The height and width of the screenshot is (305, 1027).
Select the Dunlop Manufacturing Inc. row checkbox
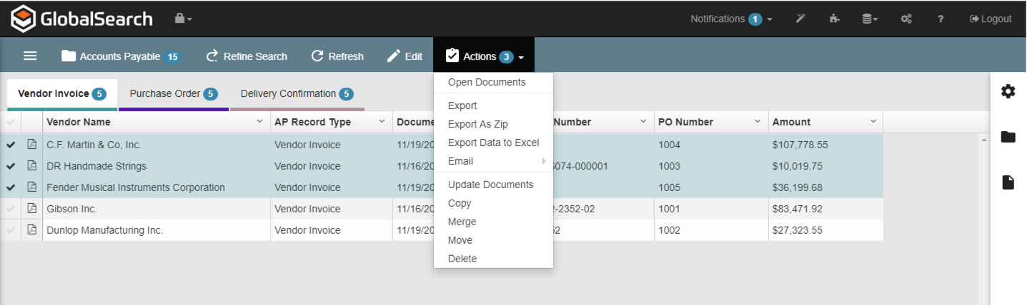coord(11,230)
